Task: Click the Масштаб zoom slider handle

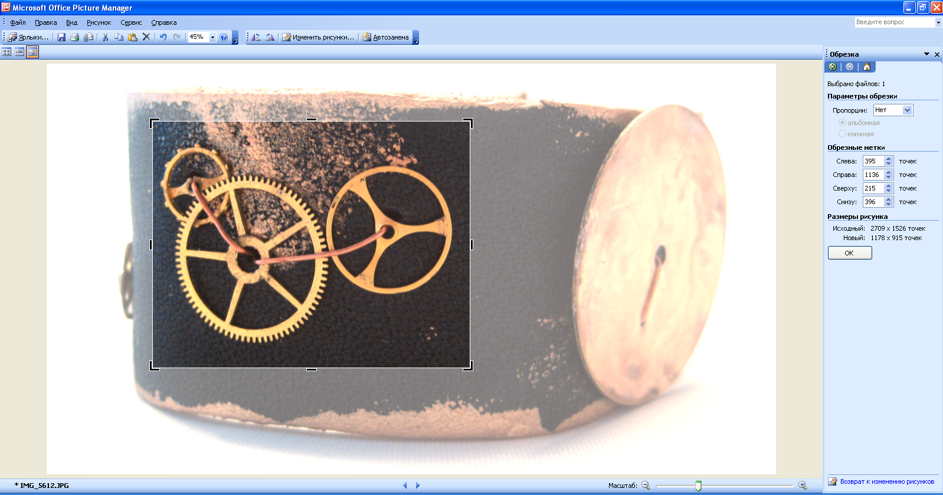Action: [698, 486]
